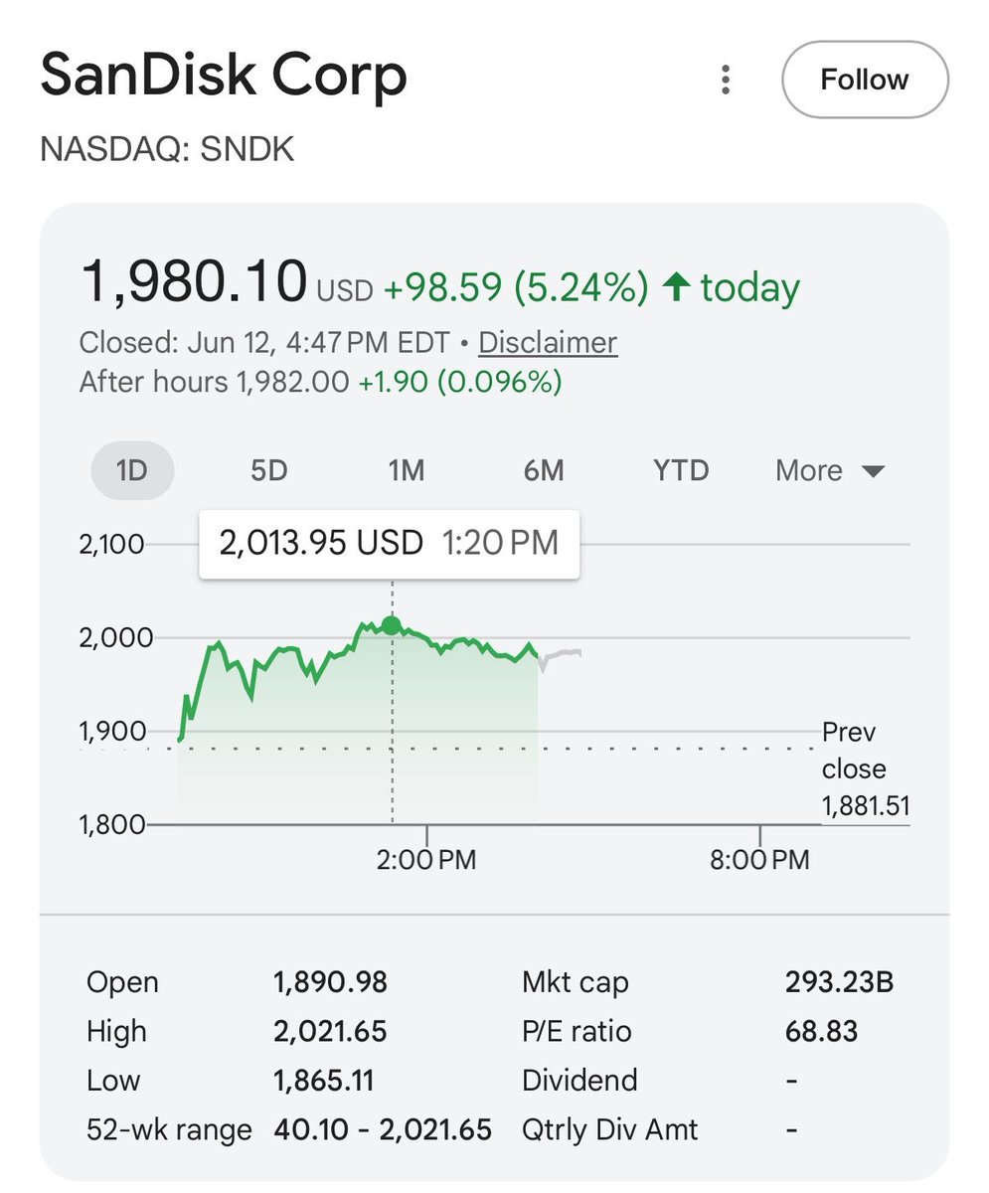This screenshot has height=1193, width=989.
Task: Click the Prev close 1,881.51 label
Action: (865, 768)
